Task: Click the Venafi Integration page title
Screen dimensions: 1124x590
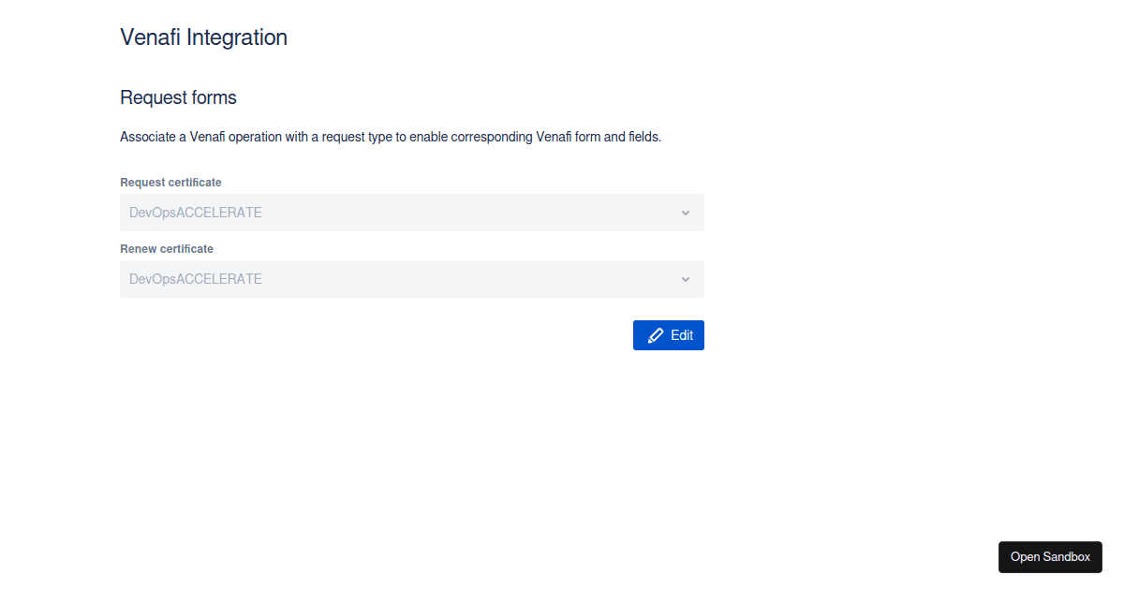Action: (203, 37)
